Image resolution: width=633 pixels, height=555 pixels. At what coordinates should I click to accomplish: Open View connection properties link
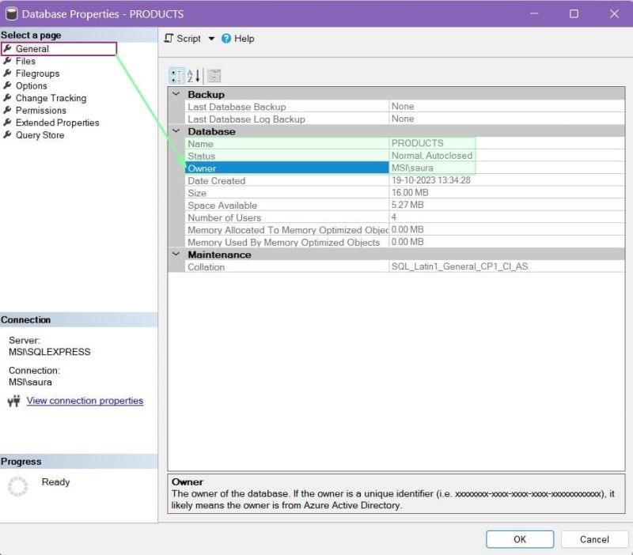coord(85,401)
